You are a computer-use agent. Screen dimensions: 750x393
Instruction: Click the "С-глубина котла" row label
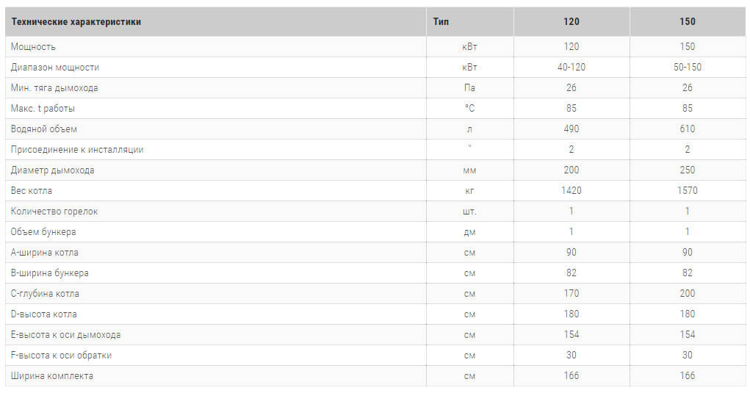(x=45, y=294)
